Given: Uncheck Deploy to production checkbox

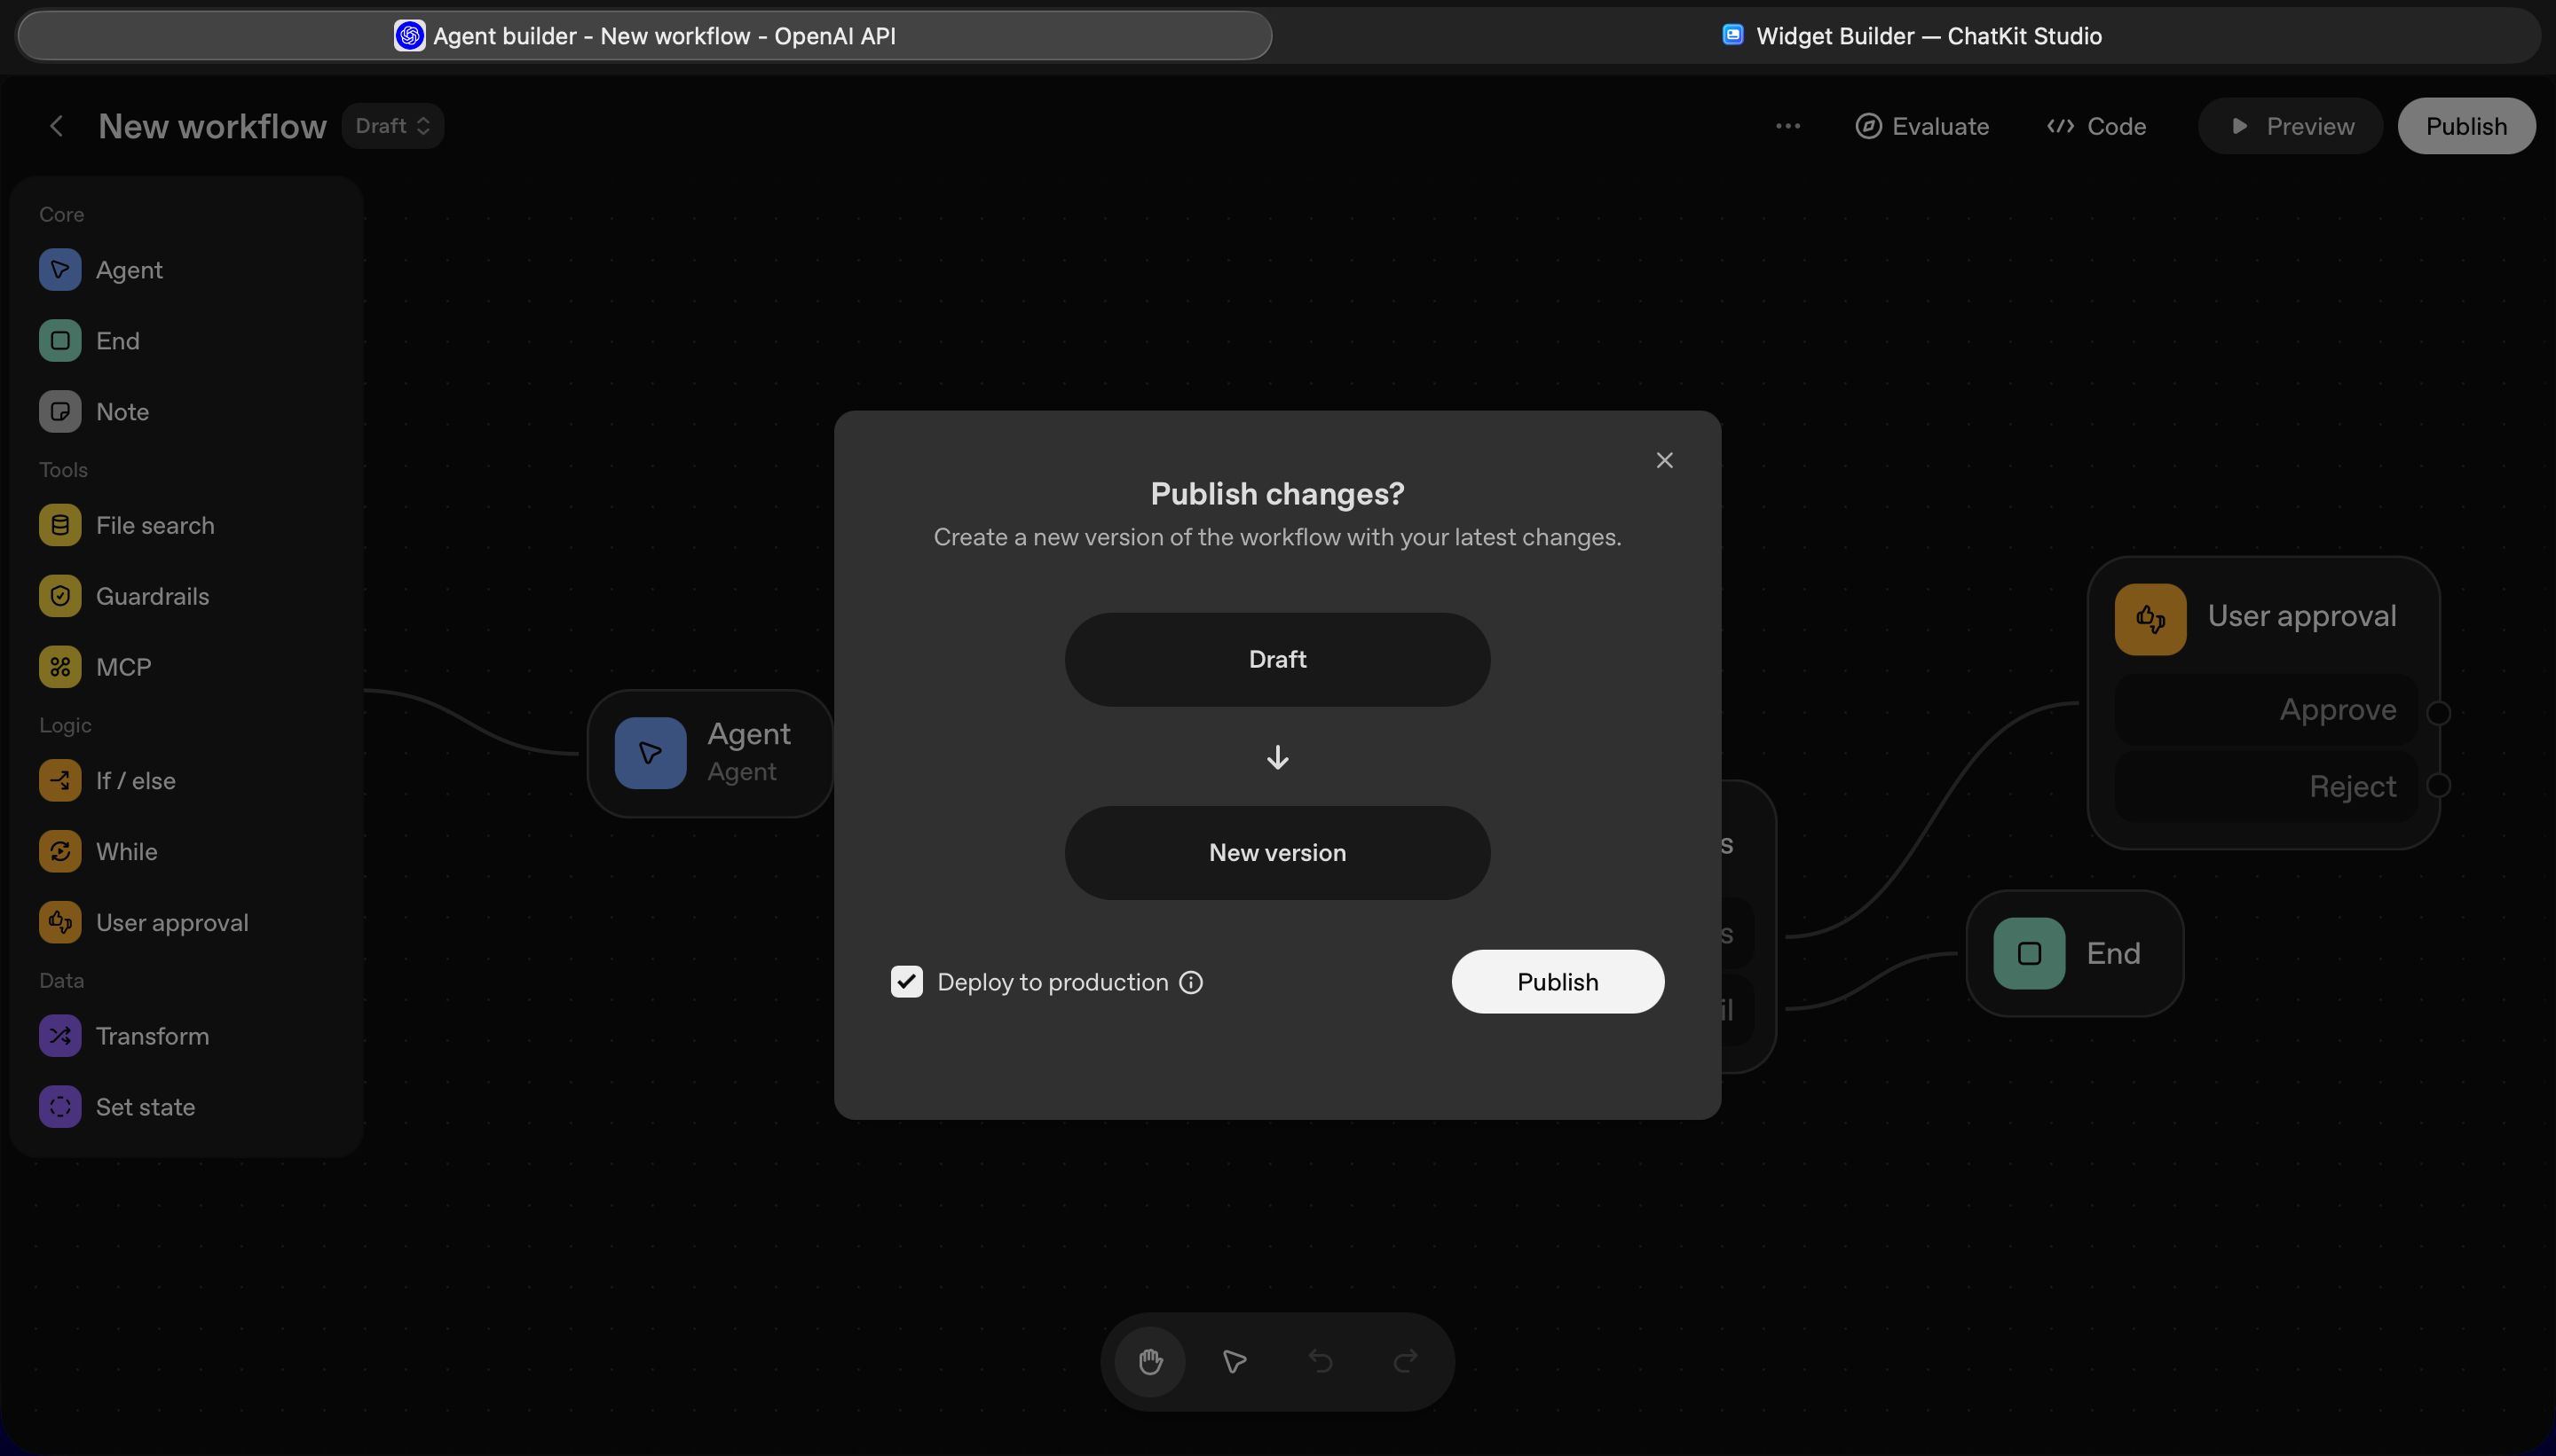Looking at the screenshot, I should (x=907, y=982).
